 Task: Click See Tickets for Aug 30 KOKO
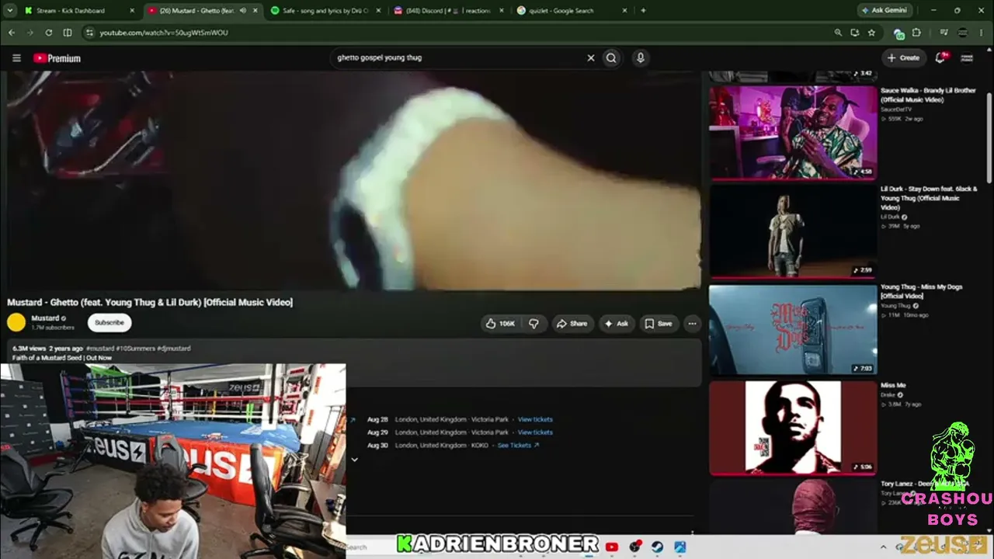click(x=518, y=446)
